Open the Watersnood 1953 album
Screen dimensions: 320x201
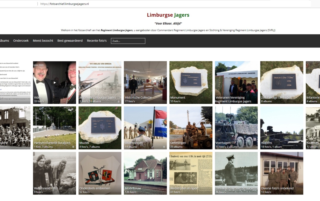click(54, 173)
